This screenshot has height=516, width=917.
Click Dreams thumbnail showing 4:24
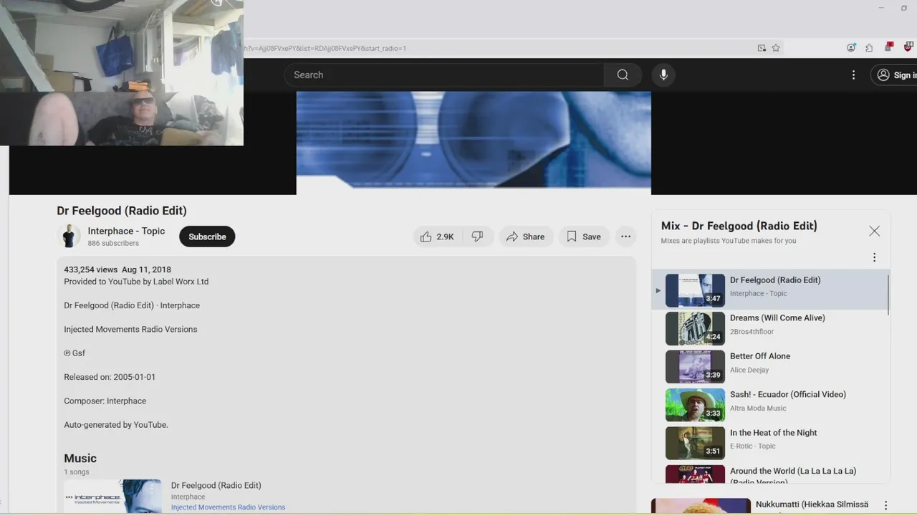695,328
